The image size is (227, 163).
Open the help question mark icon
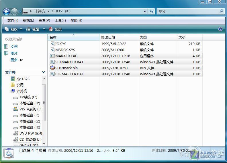pyautogui.click(x=220, y=29)
